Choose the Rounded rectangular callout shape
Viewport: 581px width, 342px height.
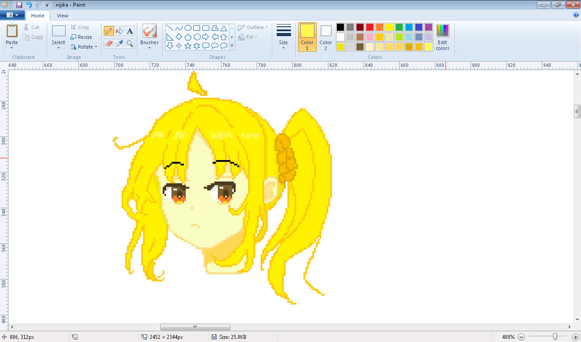point(205,45)
